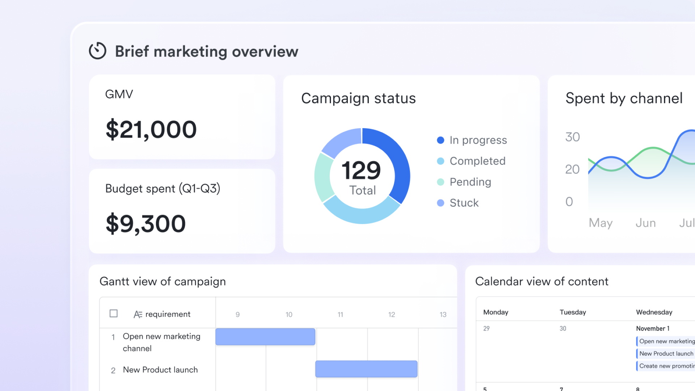Image resolution: width=695 pixels, height=391 pixels.
Task: Select the Completed legend dot
Action: (x=441, y=161)
